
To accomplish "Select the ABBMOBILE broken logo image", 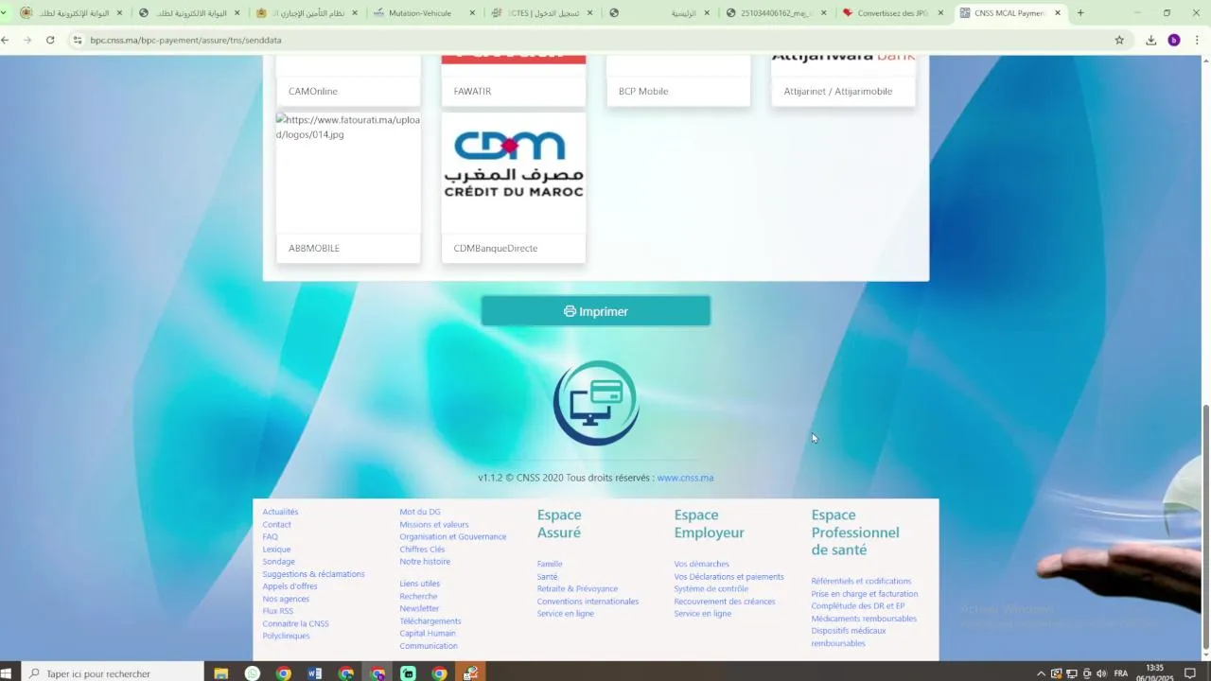I will [x=348, y=172].
